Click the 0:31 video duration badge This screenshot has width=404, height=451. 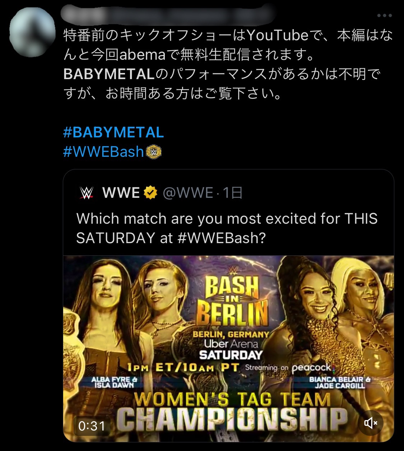pyautogui.click(x=92, y=426)
